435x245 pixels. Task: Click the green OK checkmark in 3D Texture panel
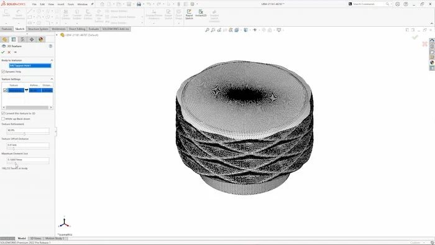3,52
